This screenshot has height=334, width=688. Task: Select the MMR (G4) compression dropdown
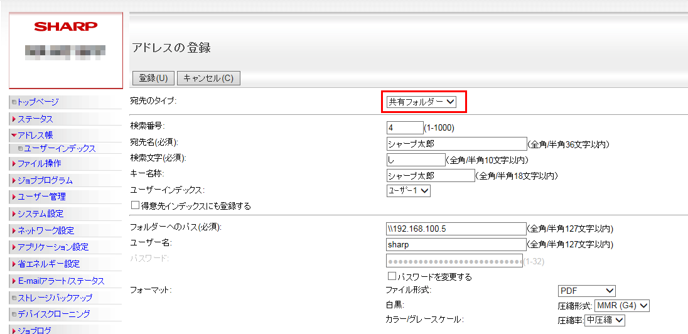(x=621, y=306)
